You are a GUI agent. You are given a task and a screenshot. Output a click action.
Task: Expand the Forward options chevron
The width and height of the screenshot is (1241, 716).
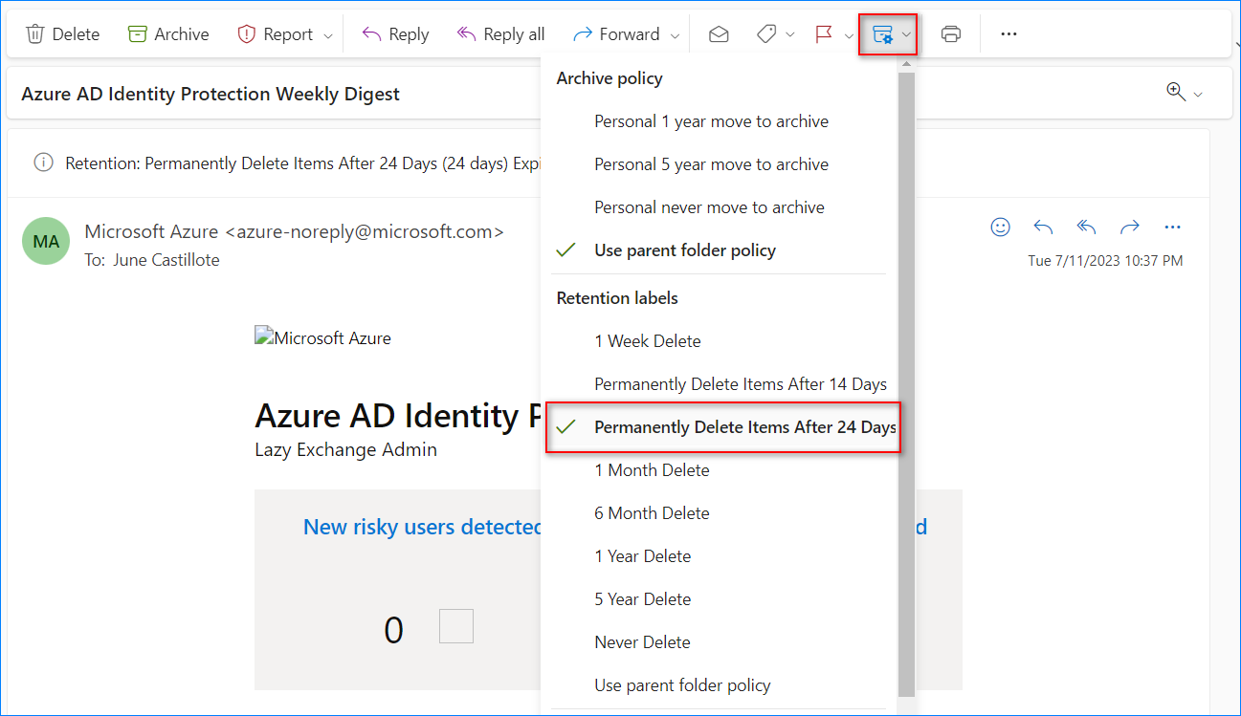coord(676,35)
